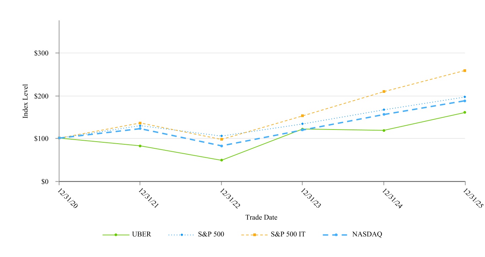The height and width of the screenshot is (257, 485).
Task: Toggle the NASDAQ series legend label
Action: [x=367, y=235]
